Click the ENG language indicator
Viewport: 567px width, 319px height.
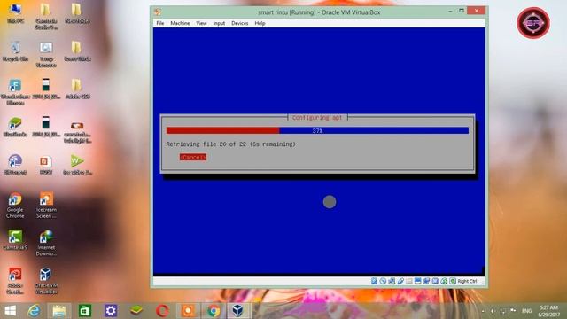click(x=526, y=311)
